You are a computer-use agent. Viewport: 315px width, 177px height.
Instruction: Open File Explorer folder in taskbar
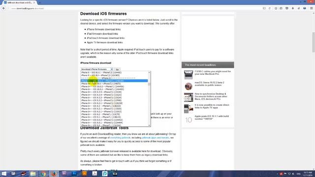(33, 174)
